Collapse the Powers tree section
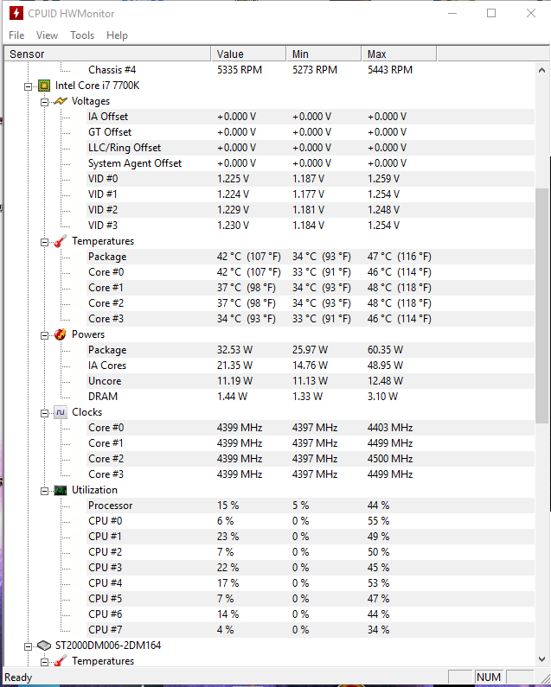 tap(44, 335)
